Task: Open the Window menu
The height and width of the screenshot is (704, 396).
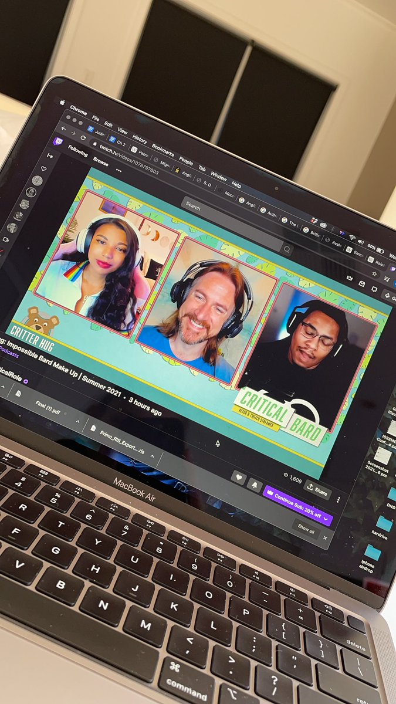Action: pos(219,176)
